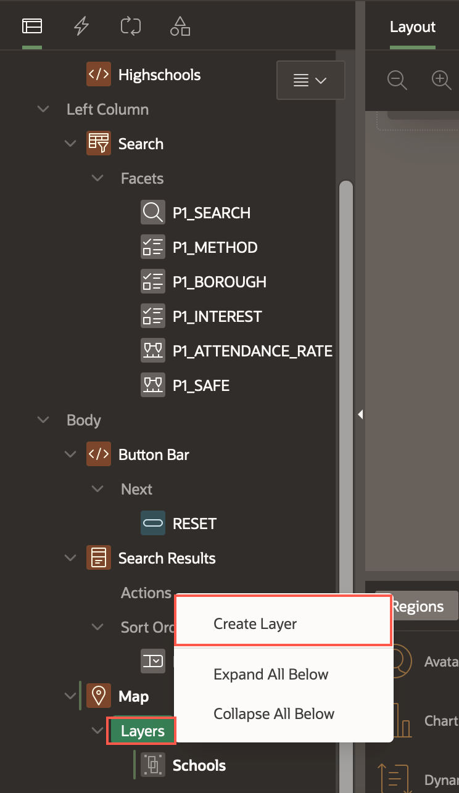Open the Processing tab with circular arrows icon
Viewport: 459px width, 793px height.
(130, 26)
